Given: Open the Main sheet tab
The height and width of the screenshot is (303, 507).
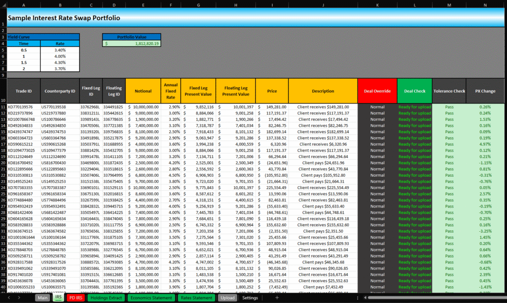Looking at the screenshot, I should 43,298.
